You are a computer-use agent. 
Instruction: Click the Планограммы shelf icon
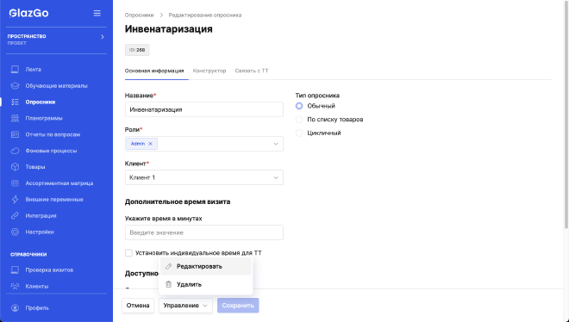(x=15, y=118)
